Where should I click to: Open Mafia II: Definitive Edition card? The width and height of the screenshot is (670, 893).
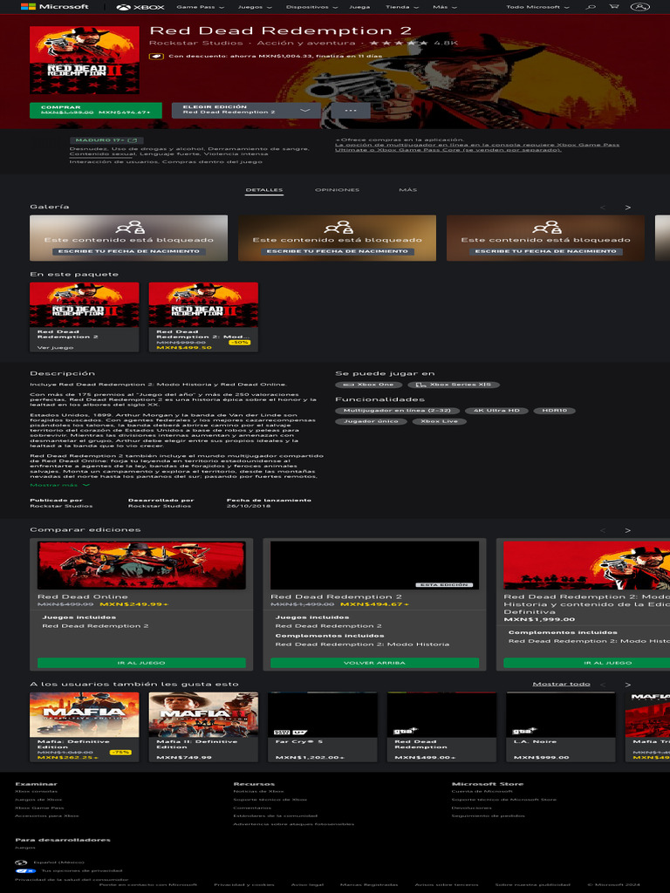[x=203, y=727]
